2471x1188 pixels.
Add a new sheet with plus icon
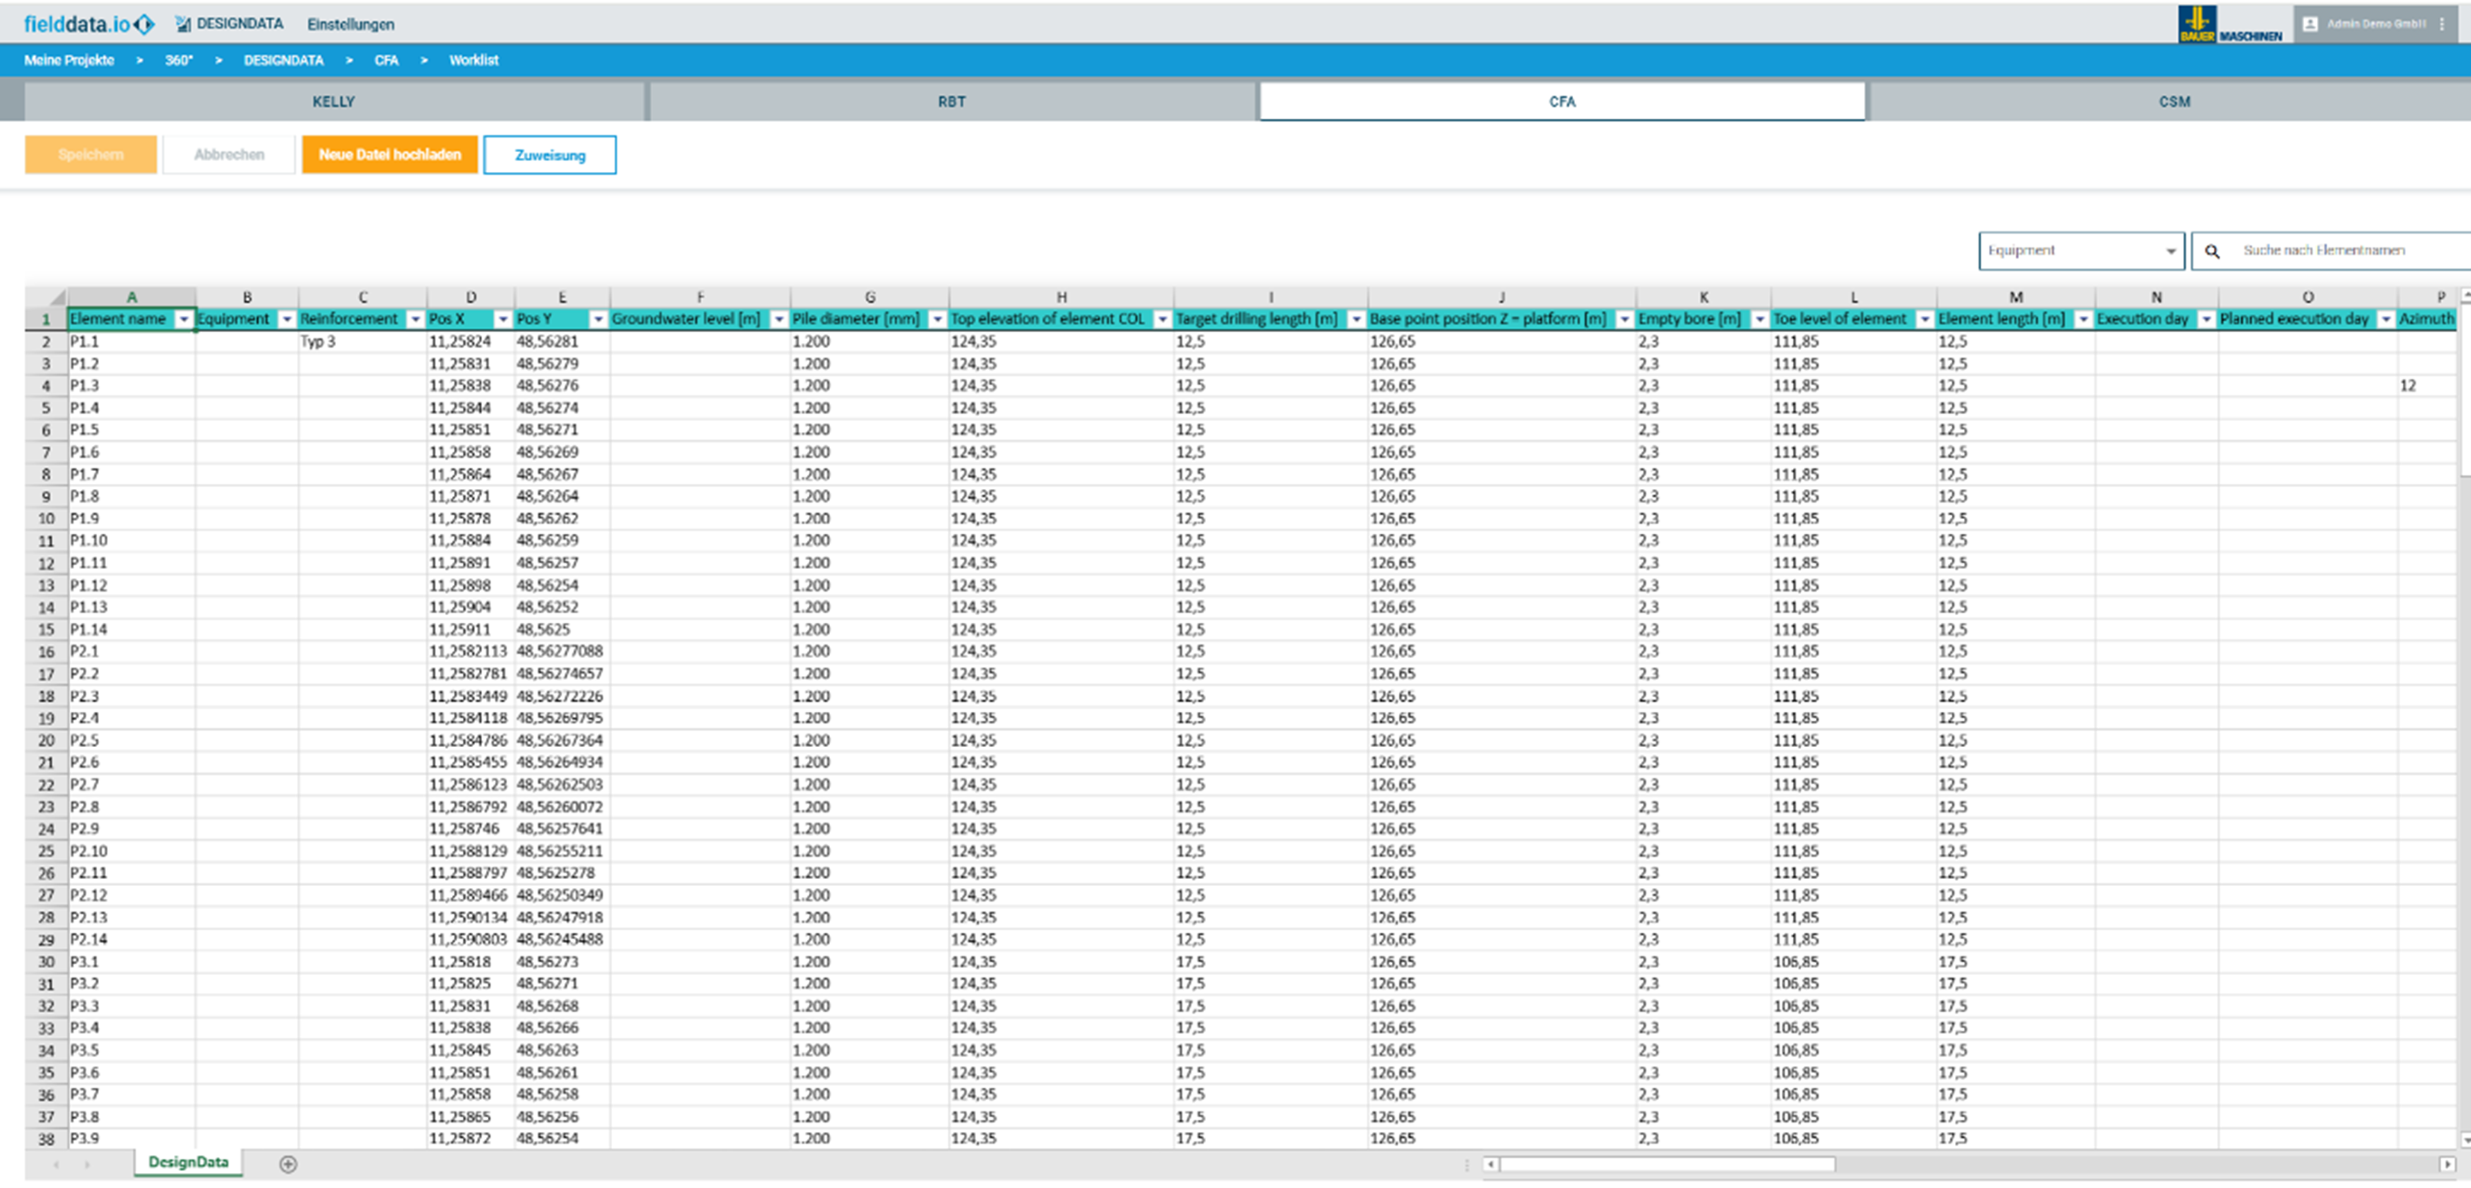tap(287, 1163)
